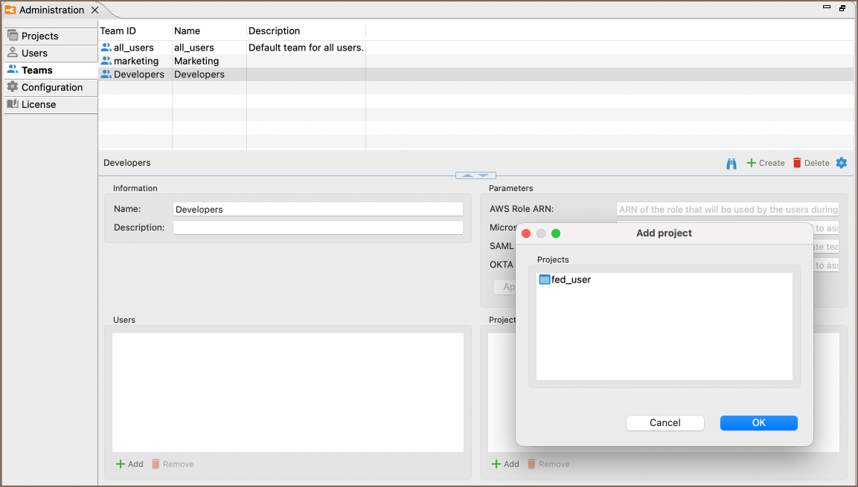Open the Configuration section
The image size is (858, 487).
[51, 87]
